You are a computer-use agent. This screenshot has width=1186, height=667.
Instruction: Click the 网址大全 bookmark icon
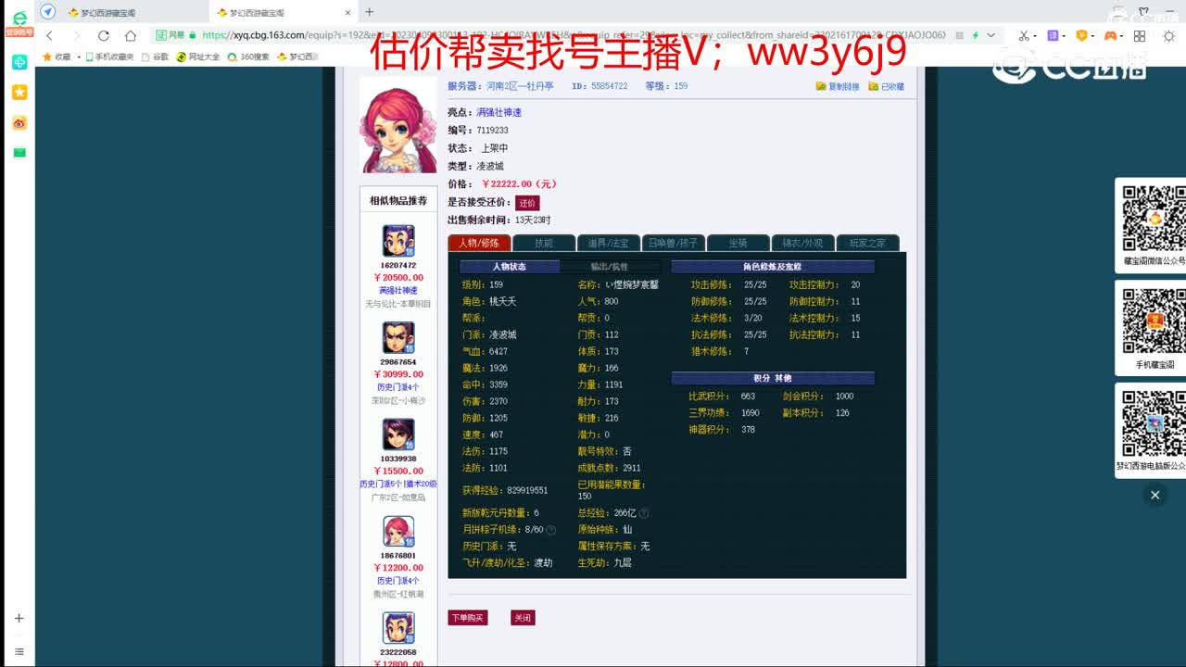pos(182,56)
